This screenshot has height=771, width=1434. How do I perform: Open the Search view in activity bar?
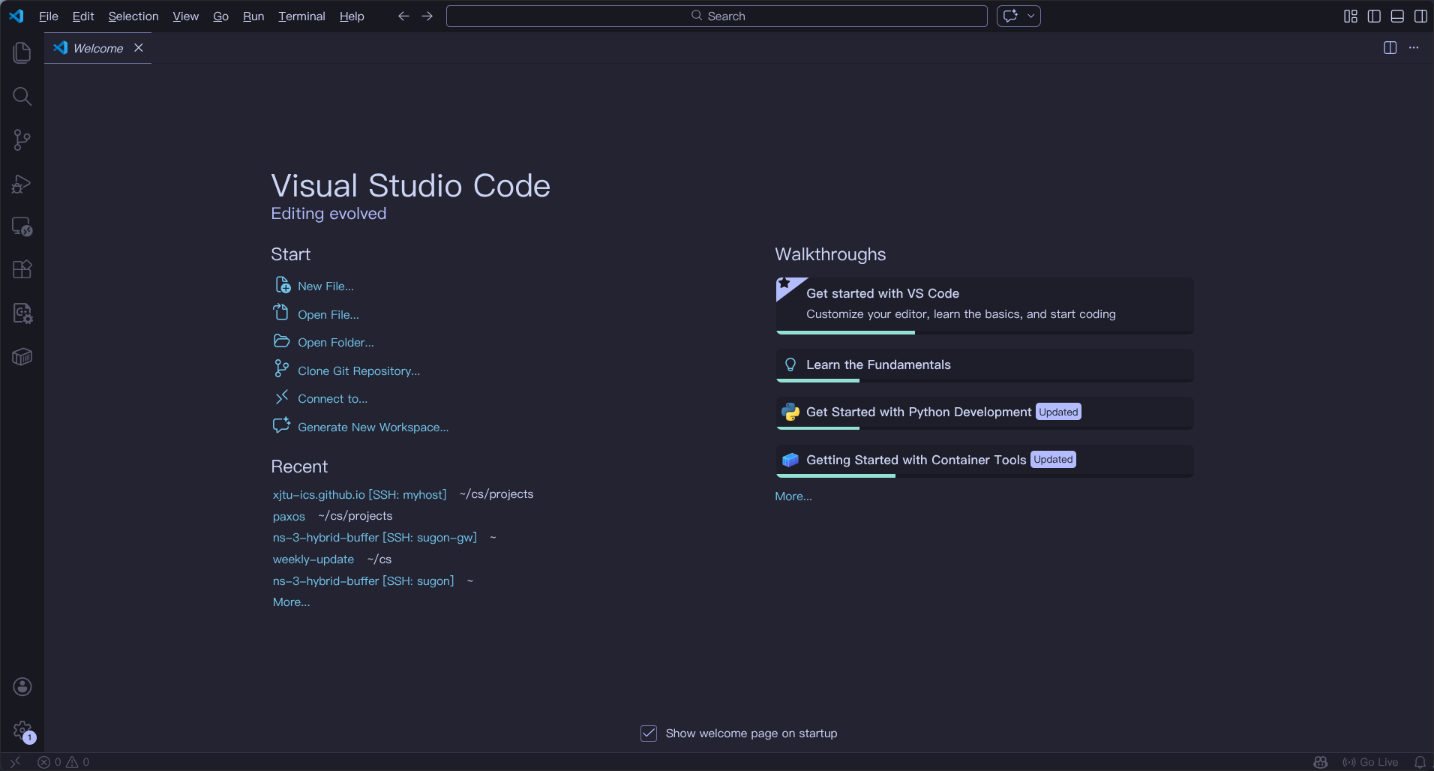tap(22, 96)
